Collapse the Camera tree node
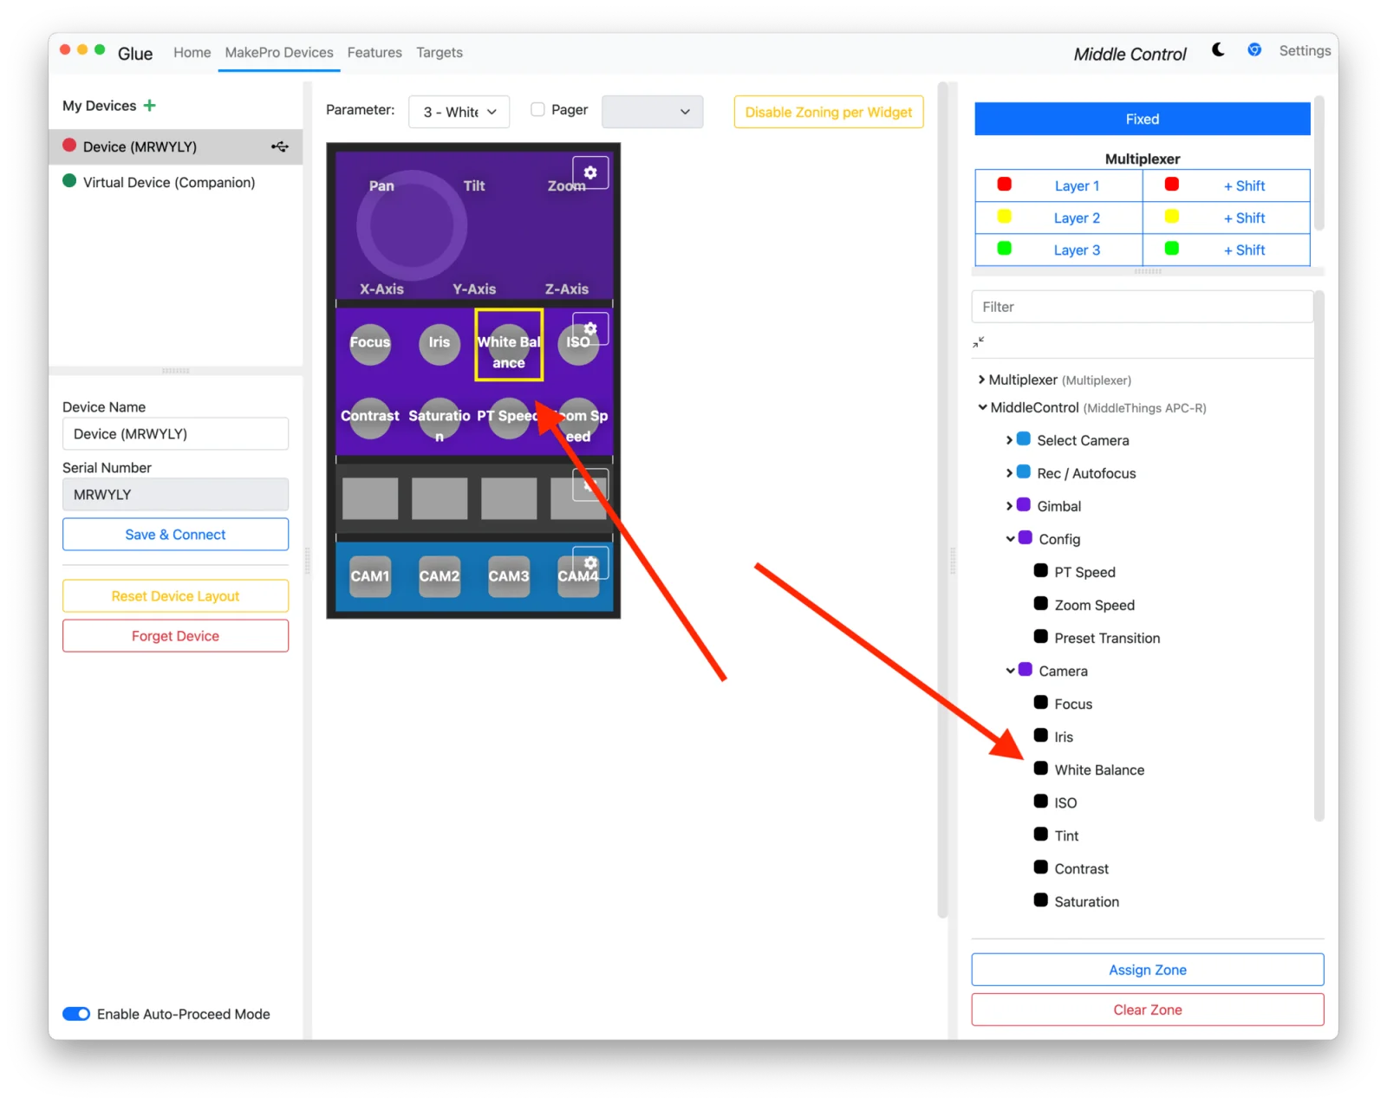Screen dimensions: 1387x1104 pos(1010,671)
